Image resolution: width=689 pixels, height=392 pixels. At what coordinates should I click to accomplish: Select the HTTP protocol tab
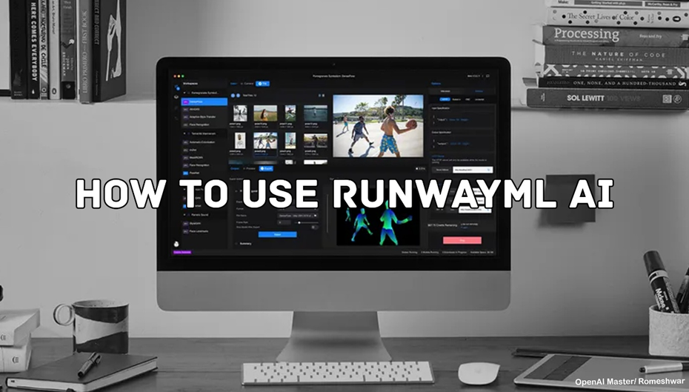click(445, 99)
